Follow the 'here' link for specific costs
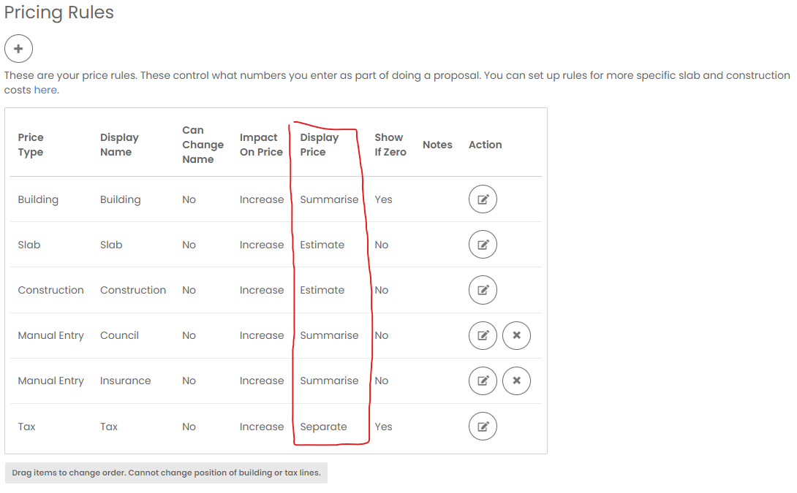Screen dimensions: 797x493 (45, 90)
